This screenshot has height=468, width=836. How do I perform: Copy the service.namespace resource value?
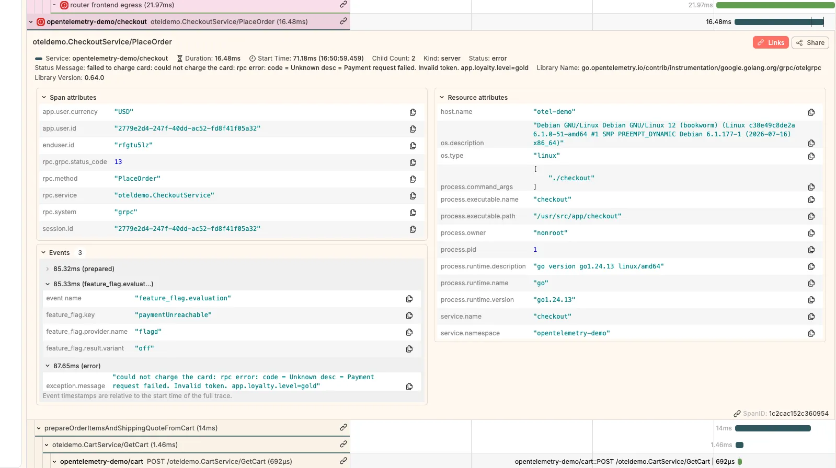point(811,333)
